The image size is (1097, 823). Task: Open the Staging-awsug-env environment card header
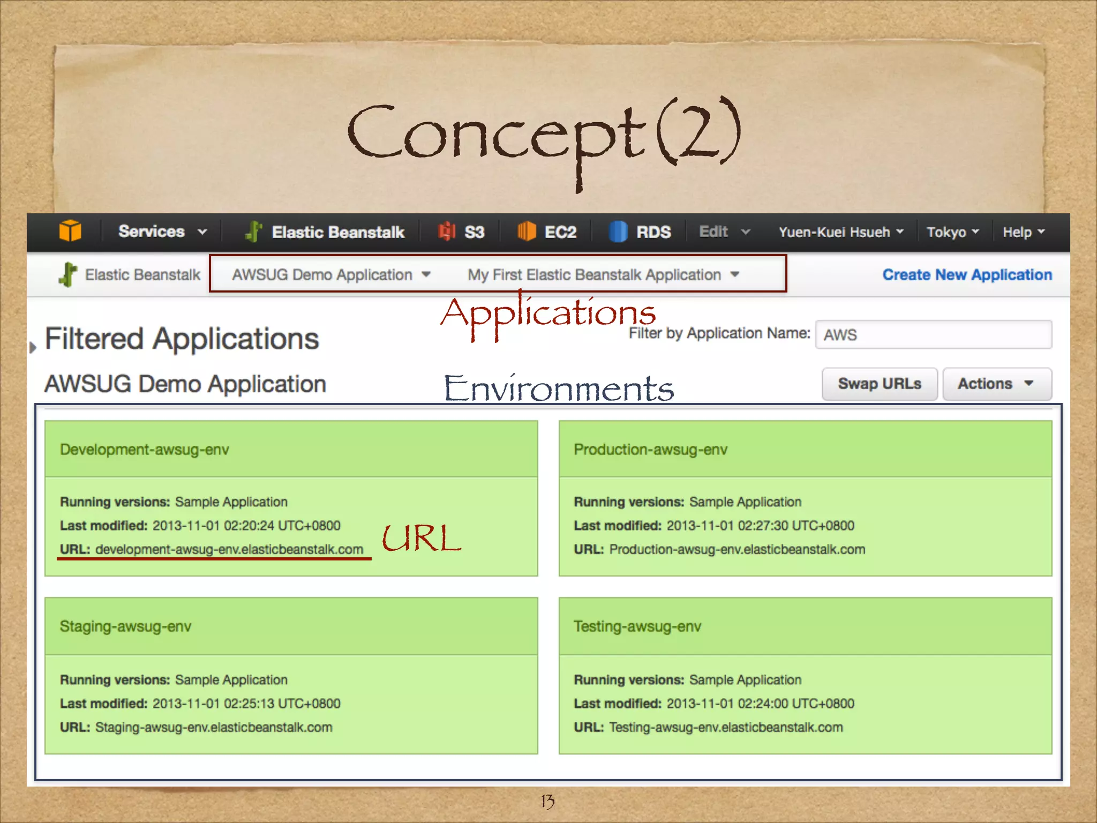[291, 626]
